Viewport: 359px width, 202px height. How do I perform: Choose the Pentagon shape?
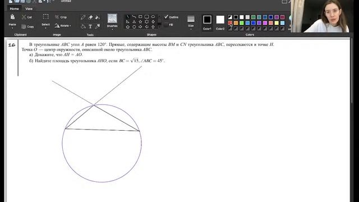pyautogui.click(x=128, y=27)
